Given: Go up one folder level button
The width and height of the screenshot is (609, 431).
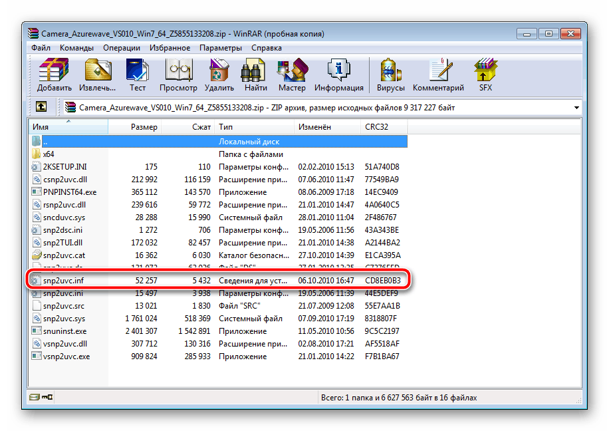Looking at the screenshot, I should (41, 107).
